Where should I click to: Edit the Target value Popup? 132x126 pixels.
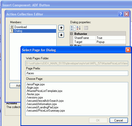pos(111,42)
